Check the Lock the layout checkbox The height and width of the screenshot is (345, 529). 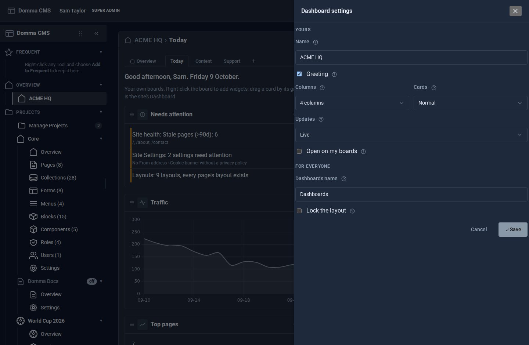click(299, 211)
